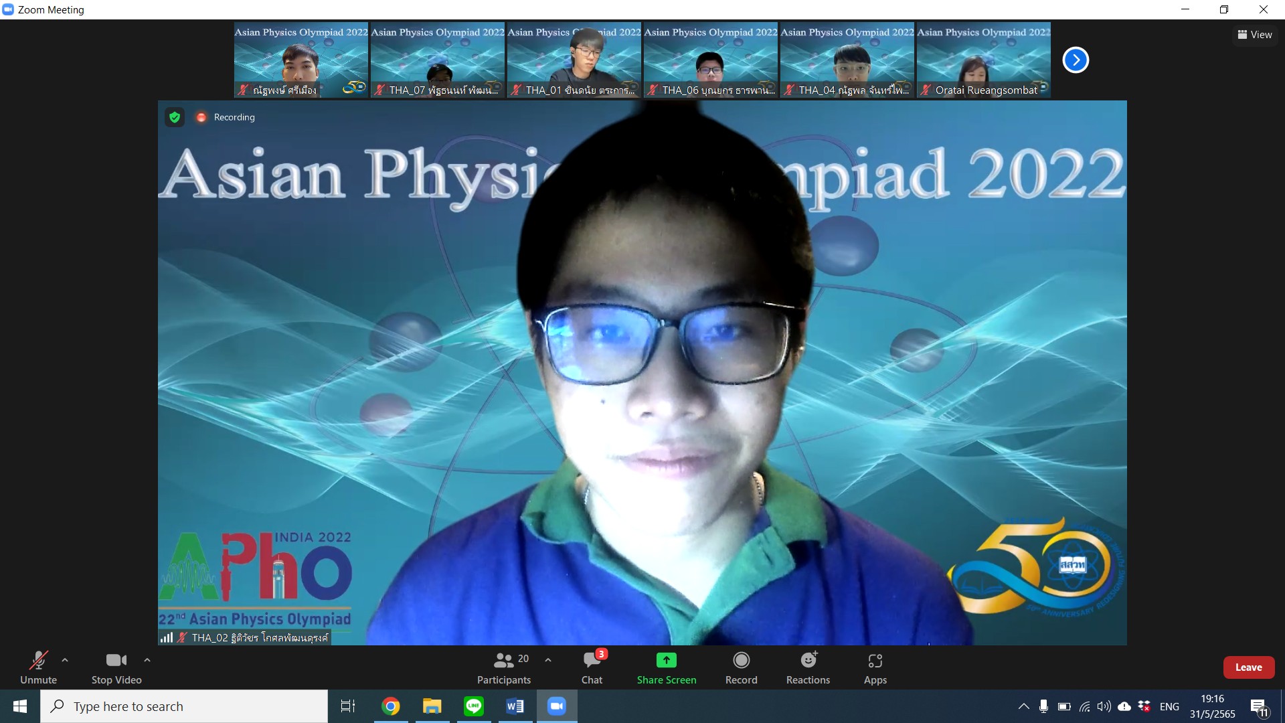Open Task View from the taskbar
1285x723 pixels.
[x=348, y=706]
